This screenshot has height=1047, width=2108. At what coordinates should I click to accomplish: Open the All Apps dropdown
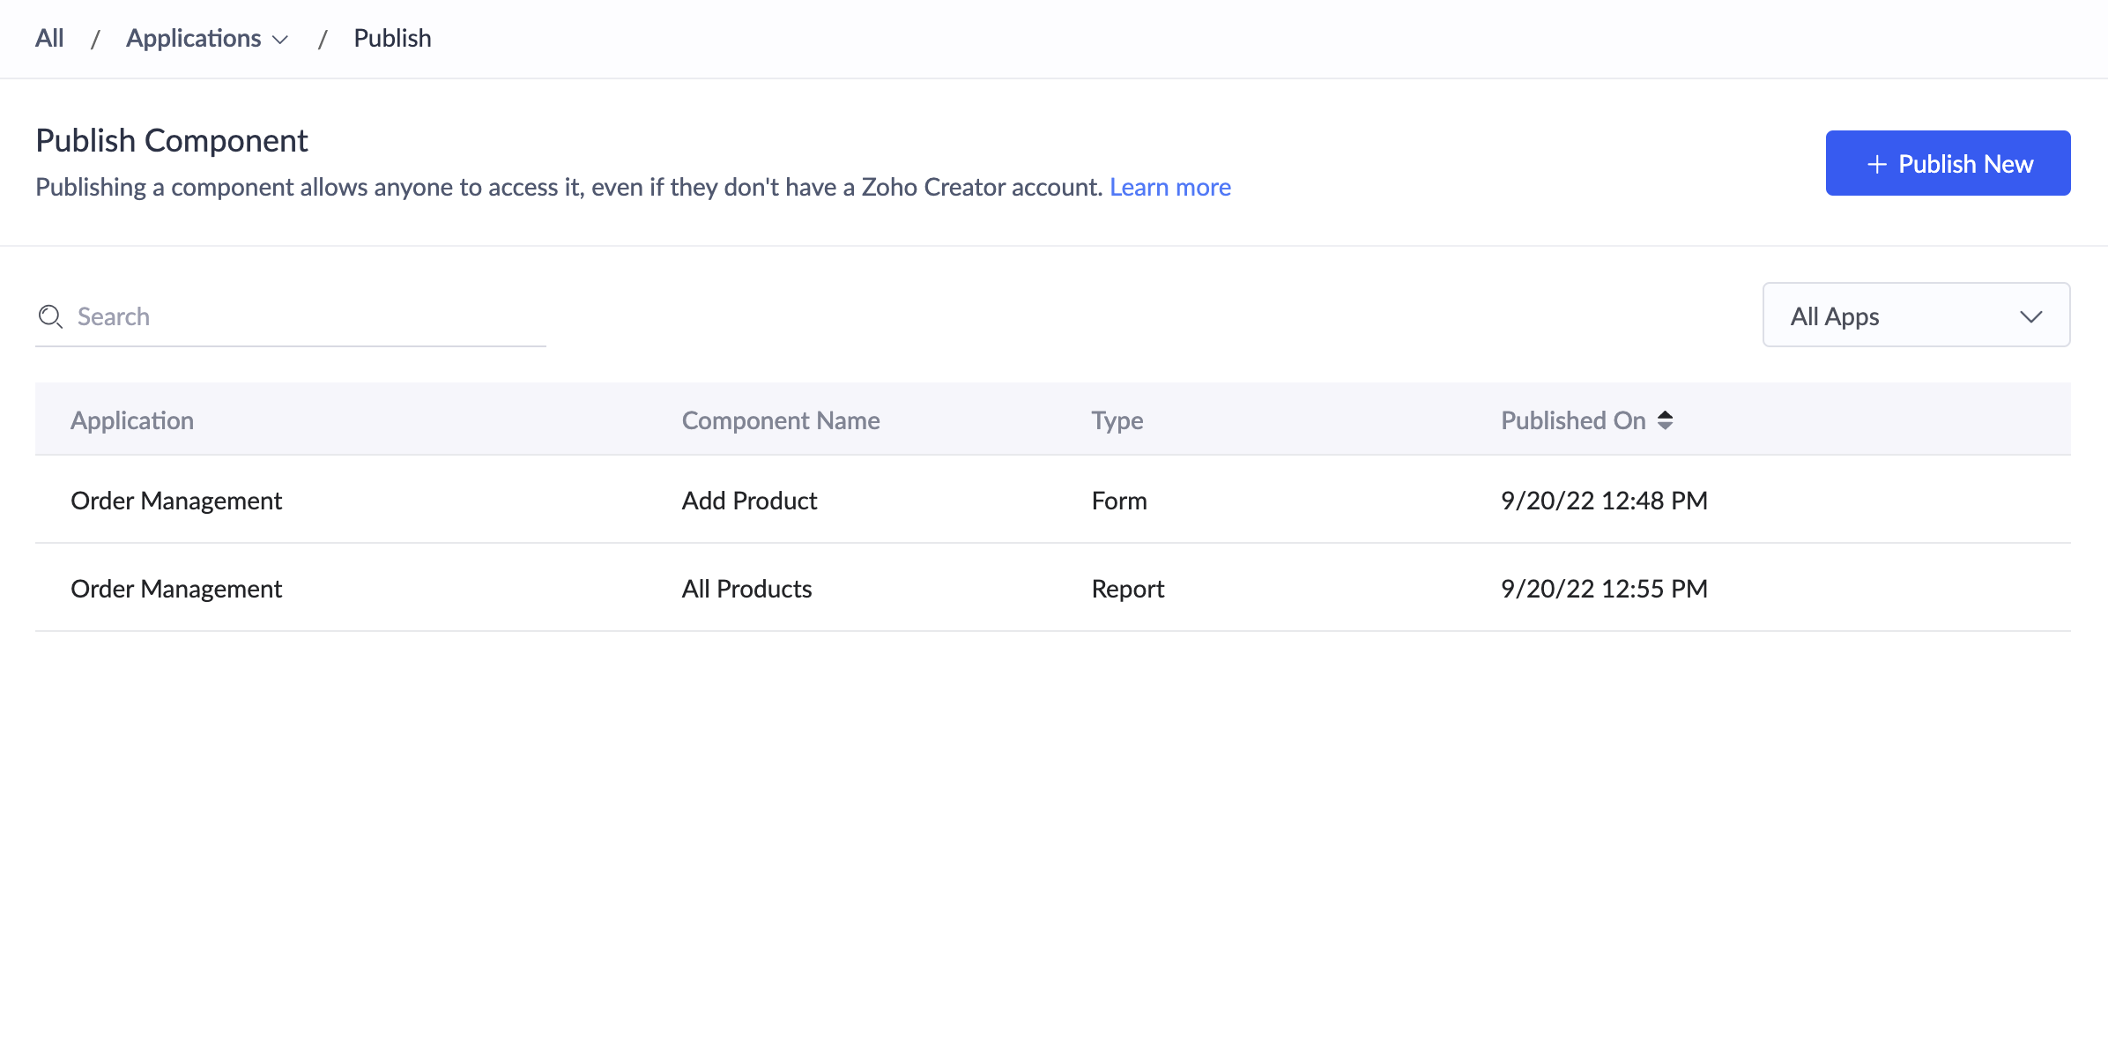(x=1915, y=316)
